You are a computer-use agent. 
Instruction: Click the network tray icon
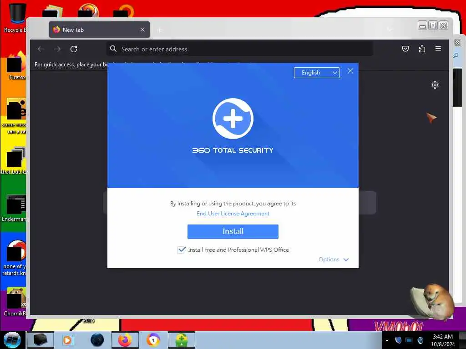pos(409,340)
